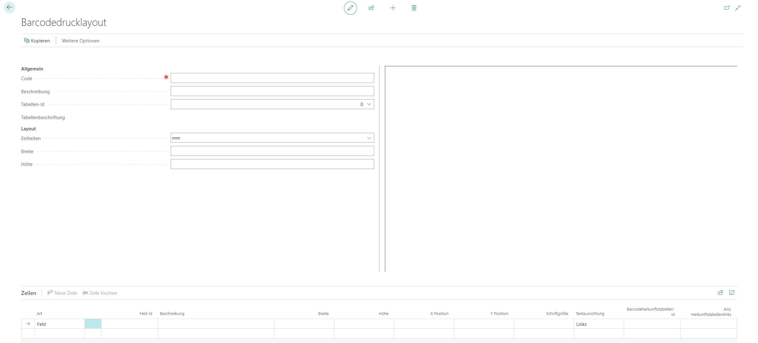Focus the Beschreibung text field
This screenshot has width=758, height=343.
[272, 91]
